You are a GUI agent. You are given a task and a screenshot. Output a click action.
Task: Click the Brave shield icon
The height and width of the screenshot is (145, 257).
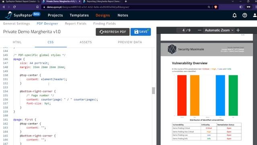[216, 7]
